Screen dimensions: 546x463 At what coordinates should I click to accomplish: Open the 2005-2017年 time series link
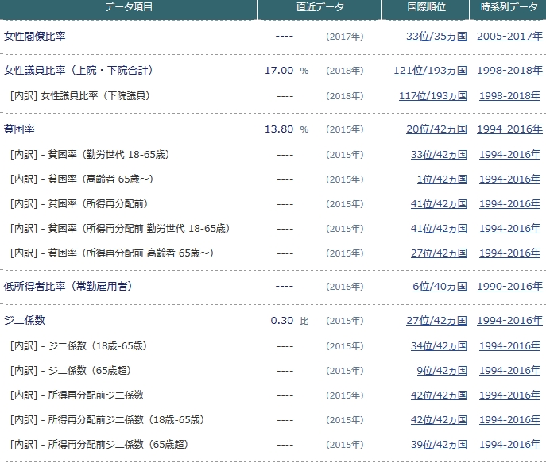click(x=509, y=37)
